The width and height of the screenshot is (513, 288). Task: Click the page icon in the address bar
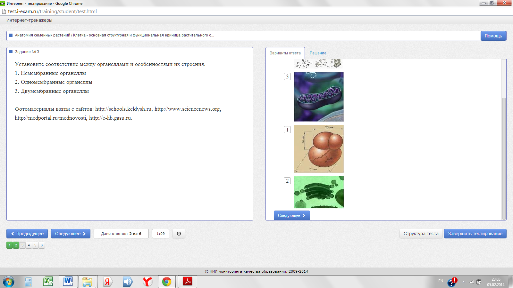pyautogui.click(x=4, y=12)
